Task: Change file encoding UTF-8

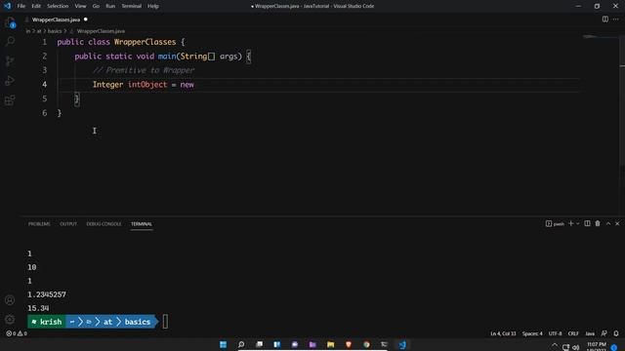Action: pyautogui.click(x=556, y=333)
